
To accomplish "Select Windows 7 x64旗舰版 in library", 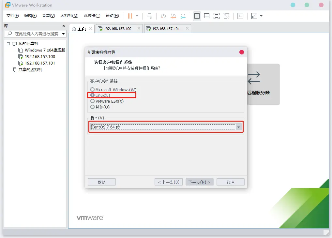I will [x=45, y=50].
